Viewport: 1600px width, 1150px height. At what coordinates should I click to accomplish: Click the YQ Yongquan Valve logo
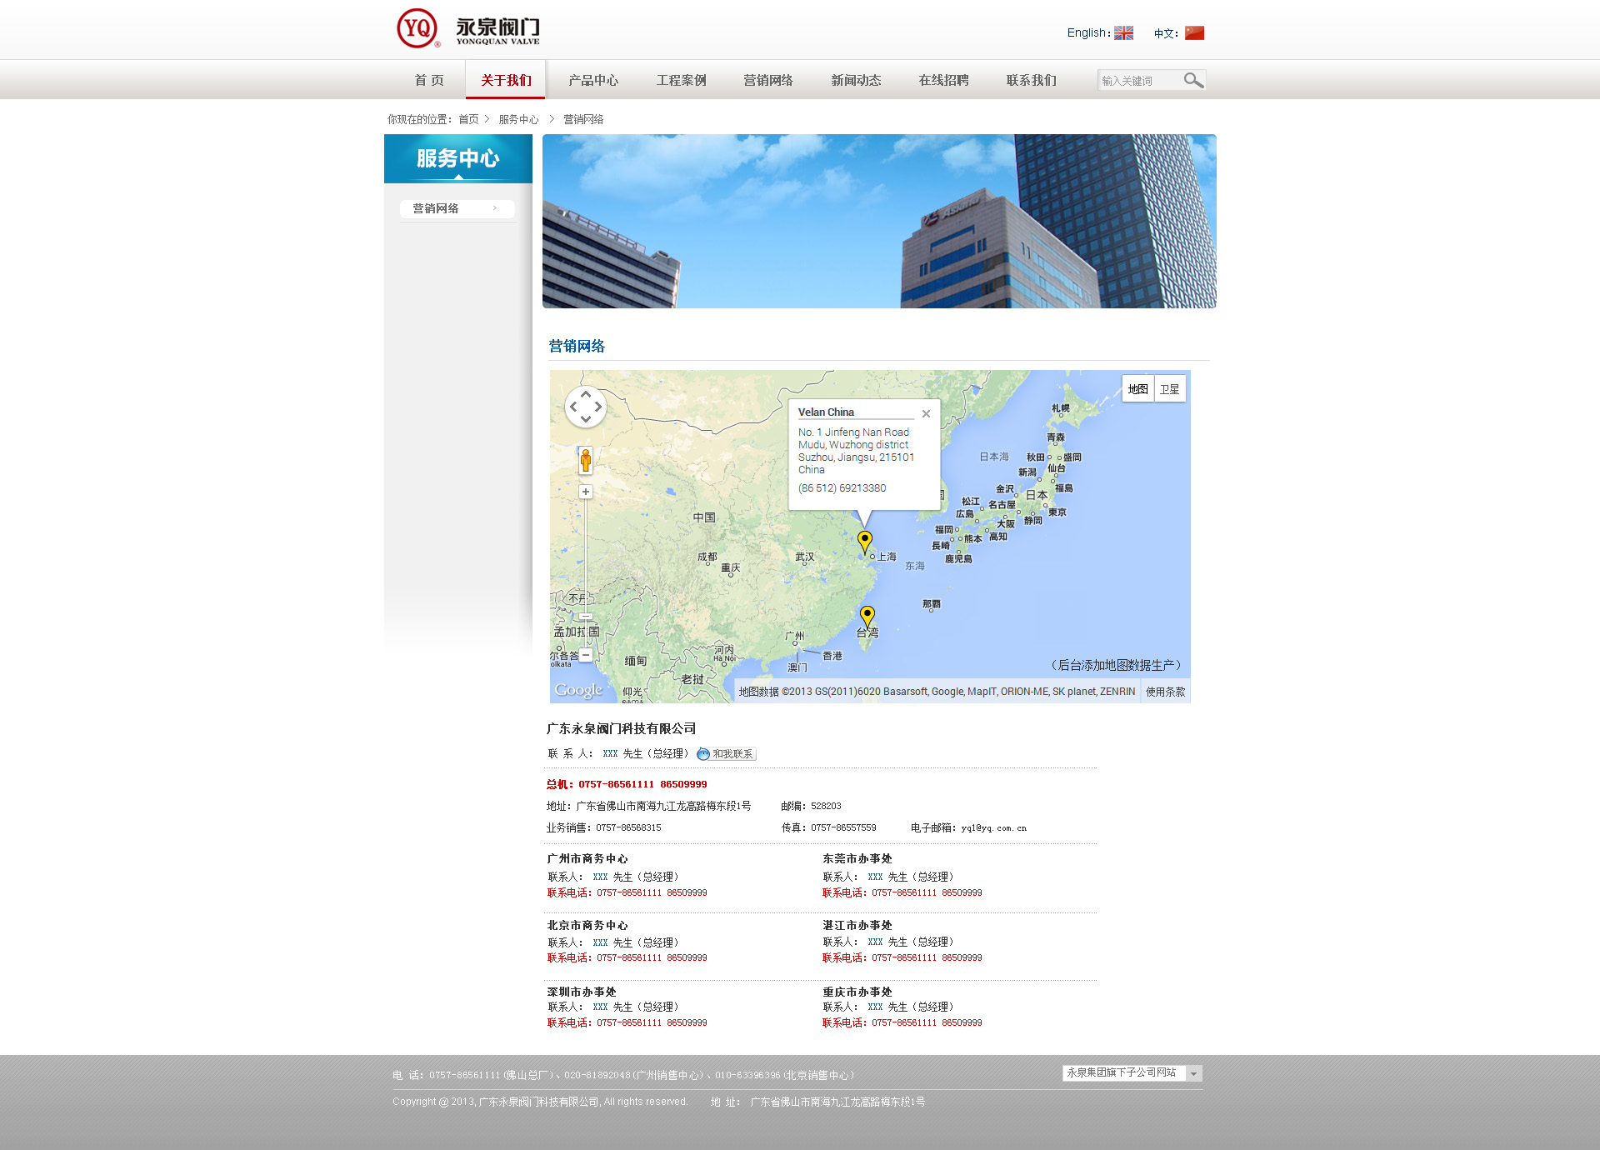467,29
